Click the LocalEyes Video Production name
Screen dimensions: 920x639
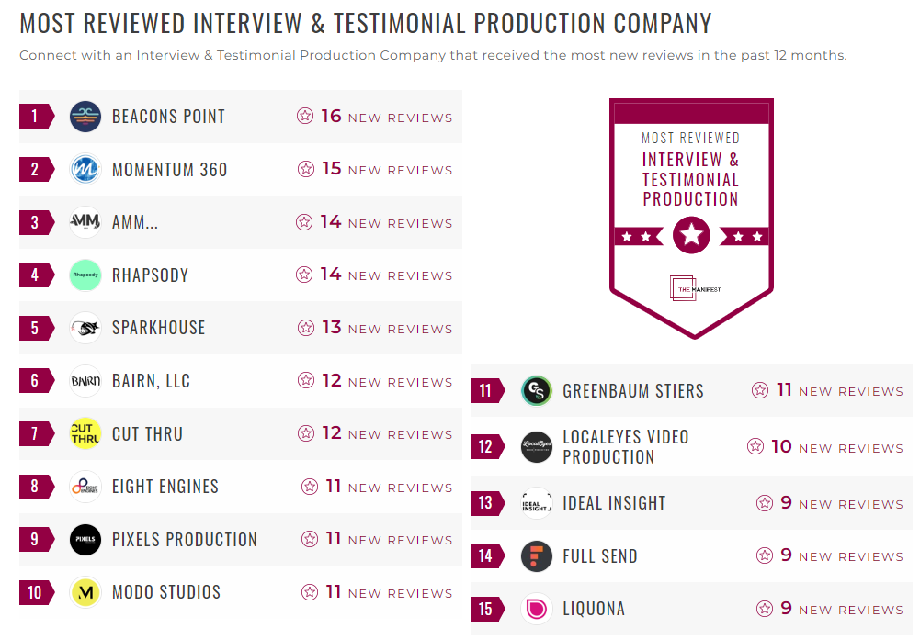click(625, 447)
